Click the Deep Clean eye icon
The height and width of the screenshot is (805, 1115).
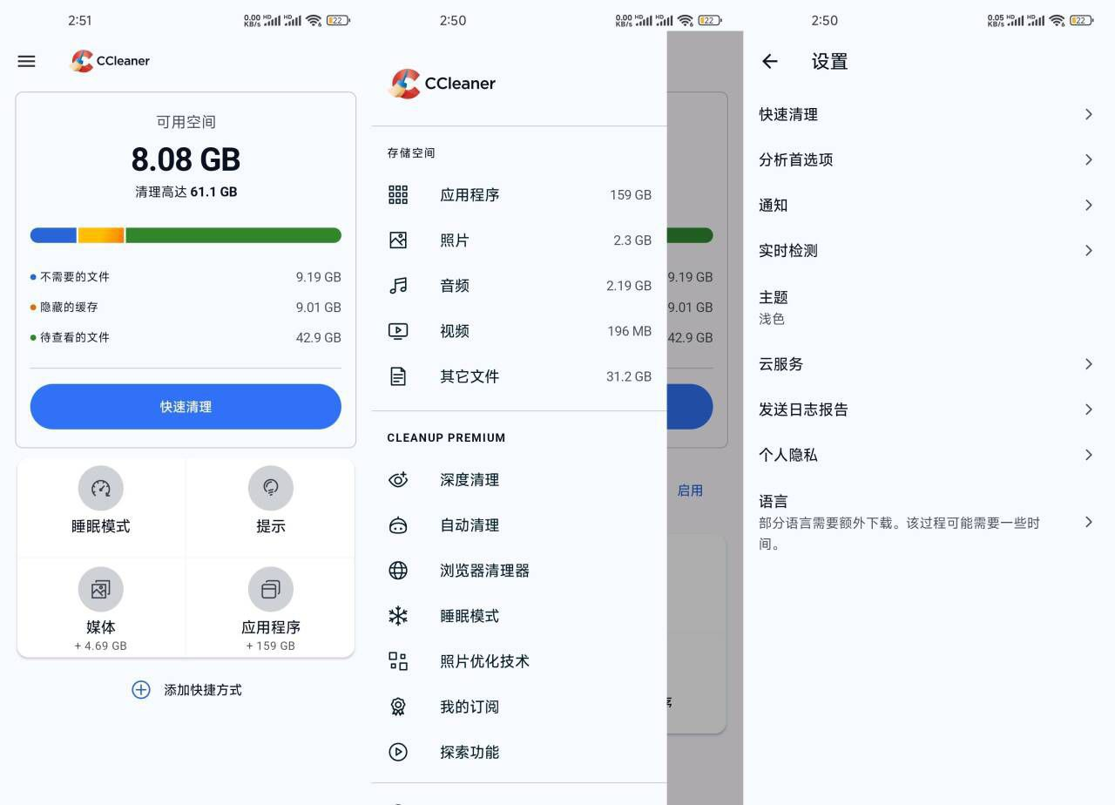coord(398,480)
